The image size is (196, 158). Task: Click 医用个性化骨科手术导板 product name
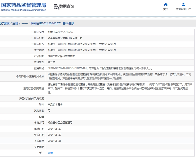point(61,56)
